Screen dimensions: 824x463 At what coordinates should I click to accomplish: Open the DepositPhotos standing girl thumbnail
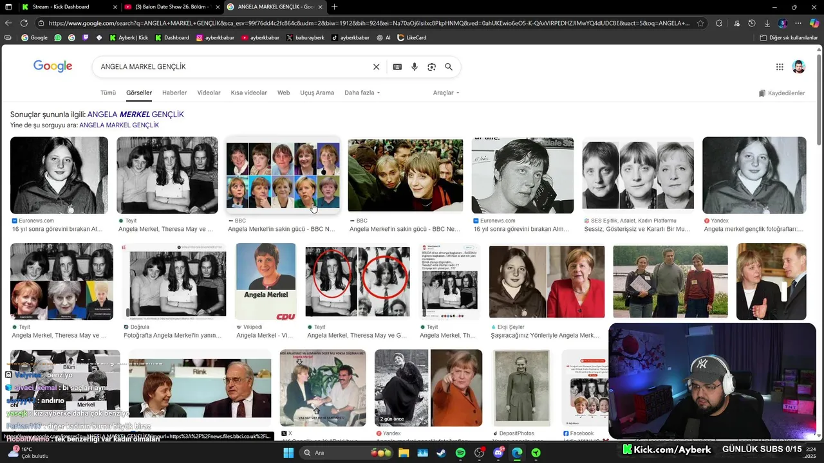[x=522, y=388]
